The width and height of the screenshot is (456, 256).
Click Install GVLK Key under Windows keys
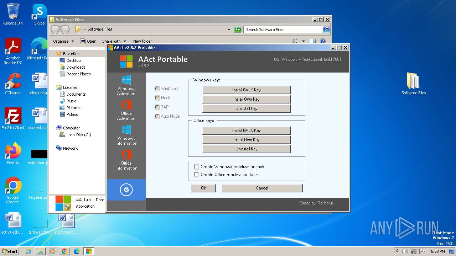click(x=247, y=90)
